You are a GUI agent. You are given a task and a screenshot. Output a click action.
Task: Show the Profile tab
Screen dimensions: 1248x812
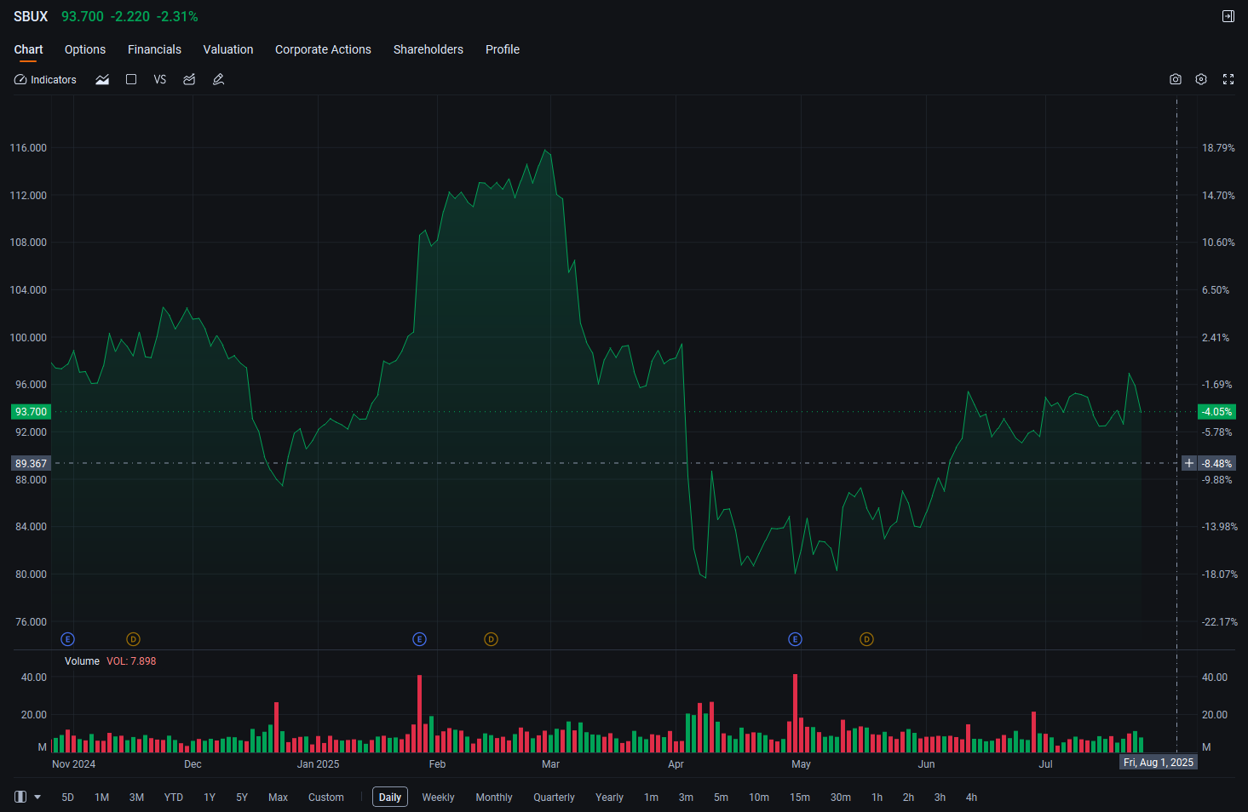503,49
